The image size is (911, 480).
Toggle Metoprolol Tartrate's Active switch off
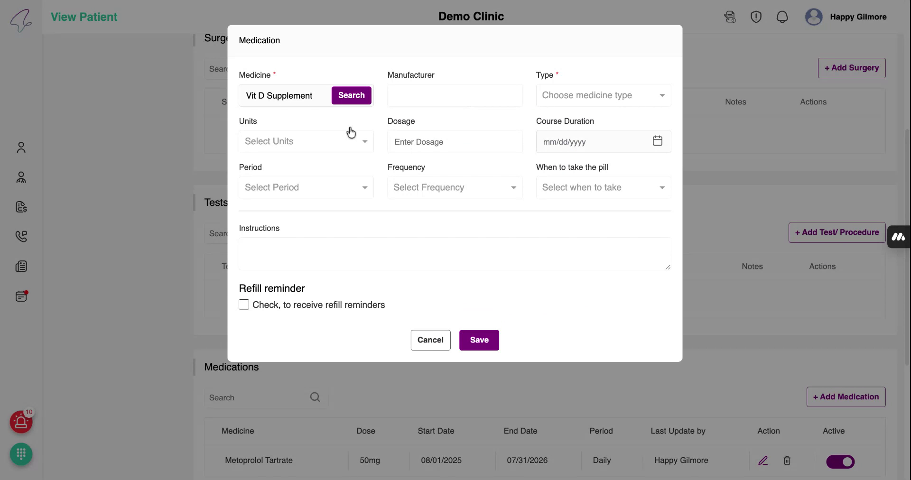pyautogui.click(x=840, y=462)
